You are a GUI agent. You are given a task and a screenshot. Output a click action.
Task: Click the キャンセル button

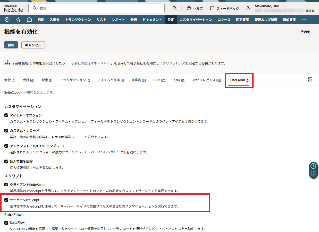tap(33, 45)
